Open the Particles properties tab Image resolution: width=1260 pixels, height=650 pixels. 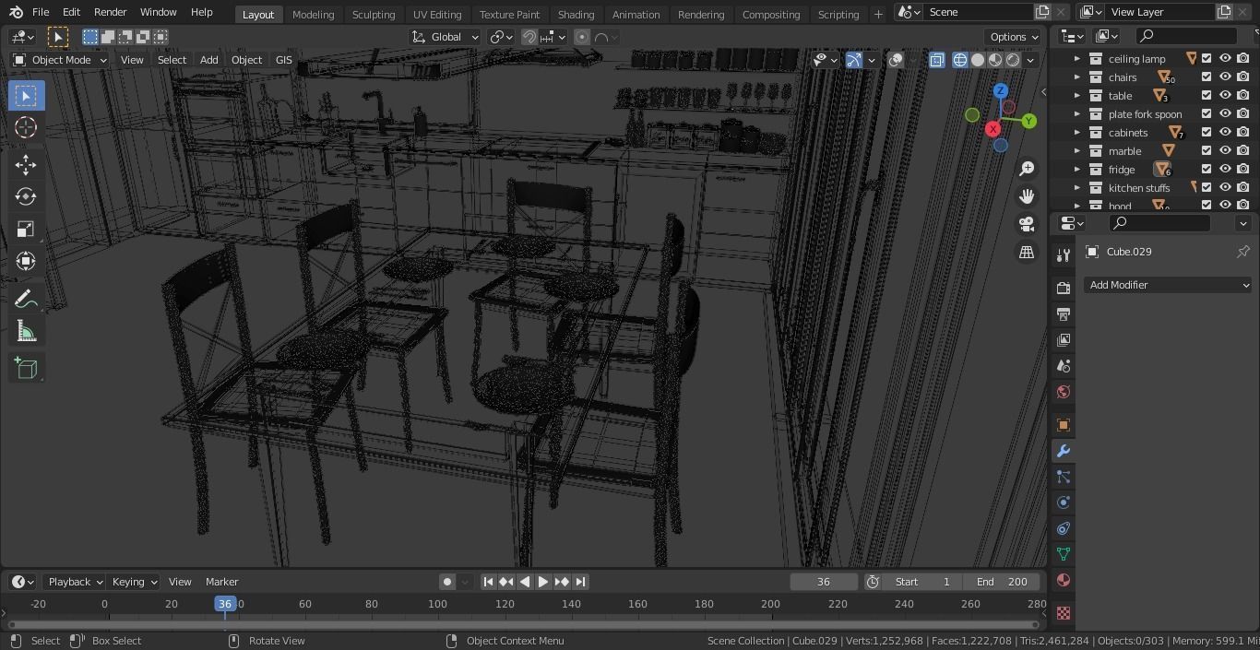[x=1064, y=477]
